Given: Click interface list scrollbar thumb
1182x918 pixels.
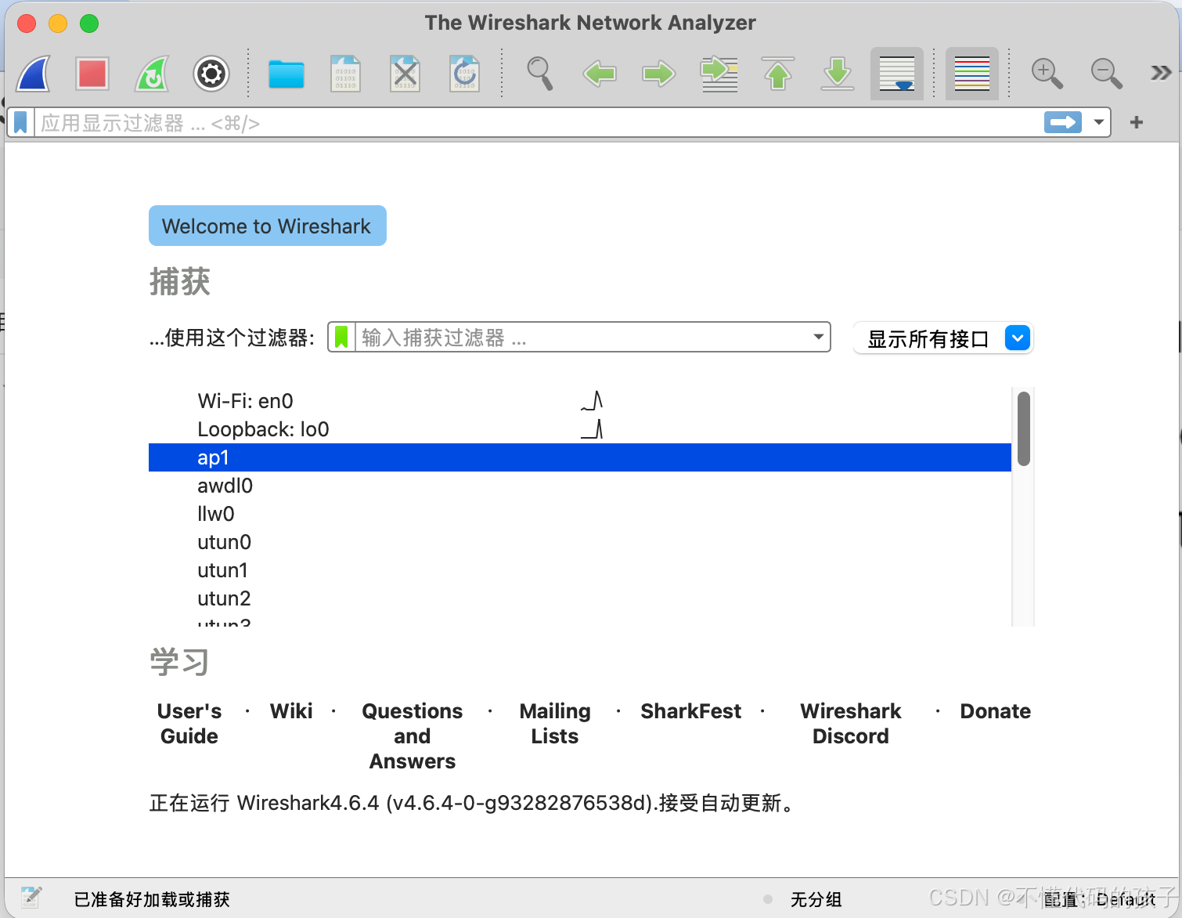Looking at the screenshot, I should click(x=1023, y=429).
